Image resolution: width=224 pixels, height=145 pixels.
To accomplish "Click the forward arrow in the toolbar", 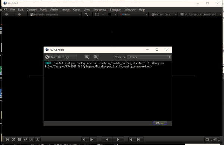I will pyautogui.click(x=19, y=15).
